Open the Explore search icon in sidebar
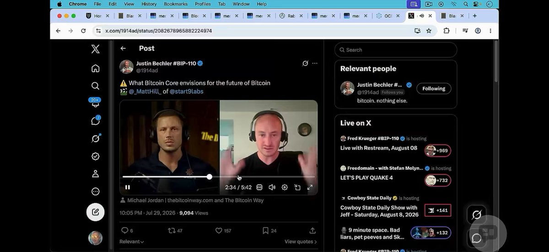The image size is (549, 252). pos(95,86)
